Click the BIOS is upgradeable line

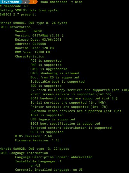pos(49,69)
